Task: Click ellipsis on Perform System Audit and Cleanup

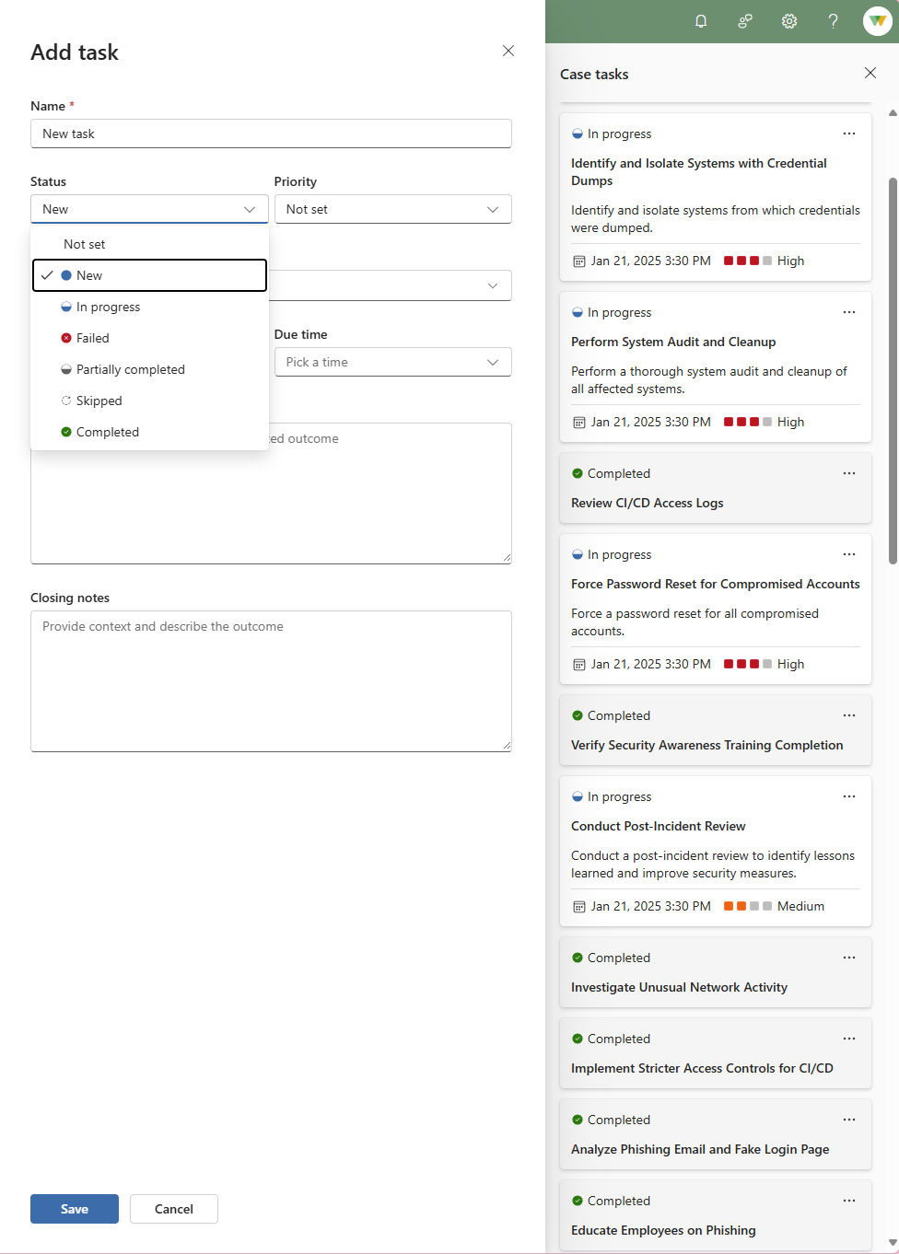Action: (848, 312)
